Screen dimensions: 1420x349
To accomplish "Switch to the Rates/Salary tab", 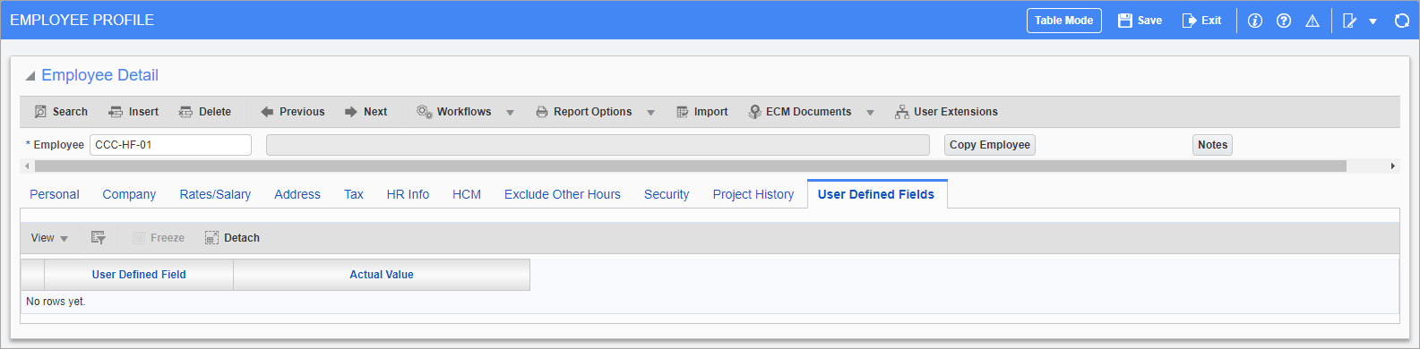I will pyautogui.click(x=215, y=194).
